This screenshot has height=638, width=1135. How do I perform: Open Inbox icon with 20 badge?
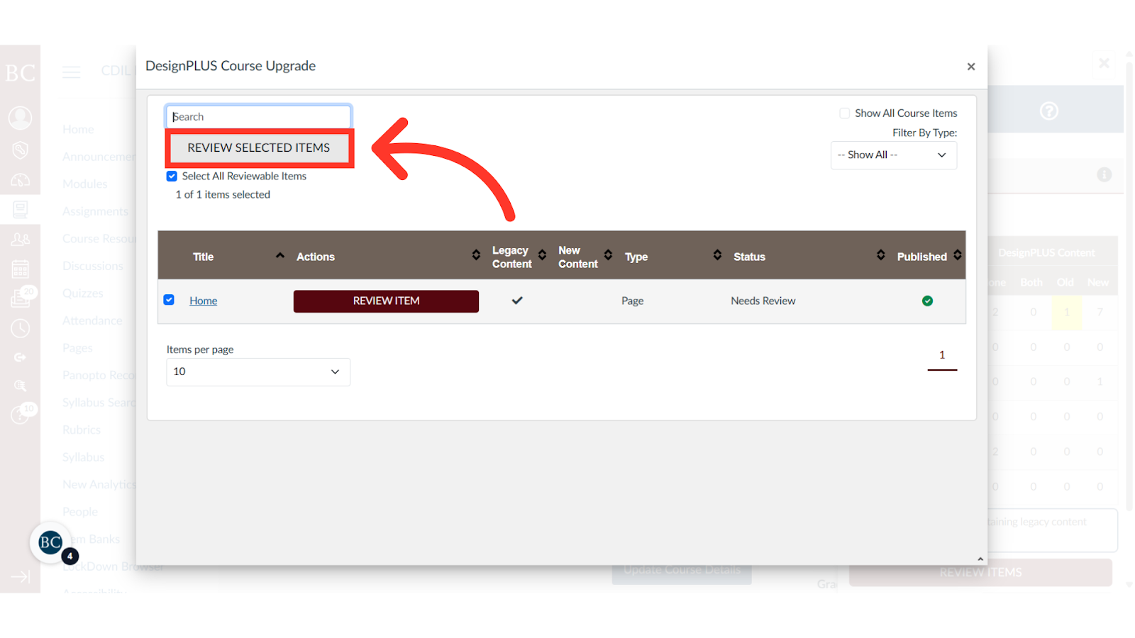tap(21, 298)
